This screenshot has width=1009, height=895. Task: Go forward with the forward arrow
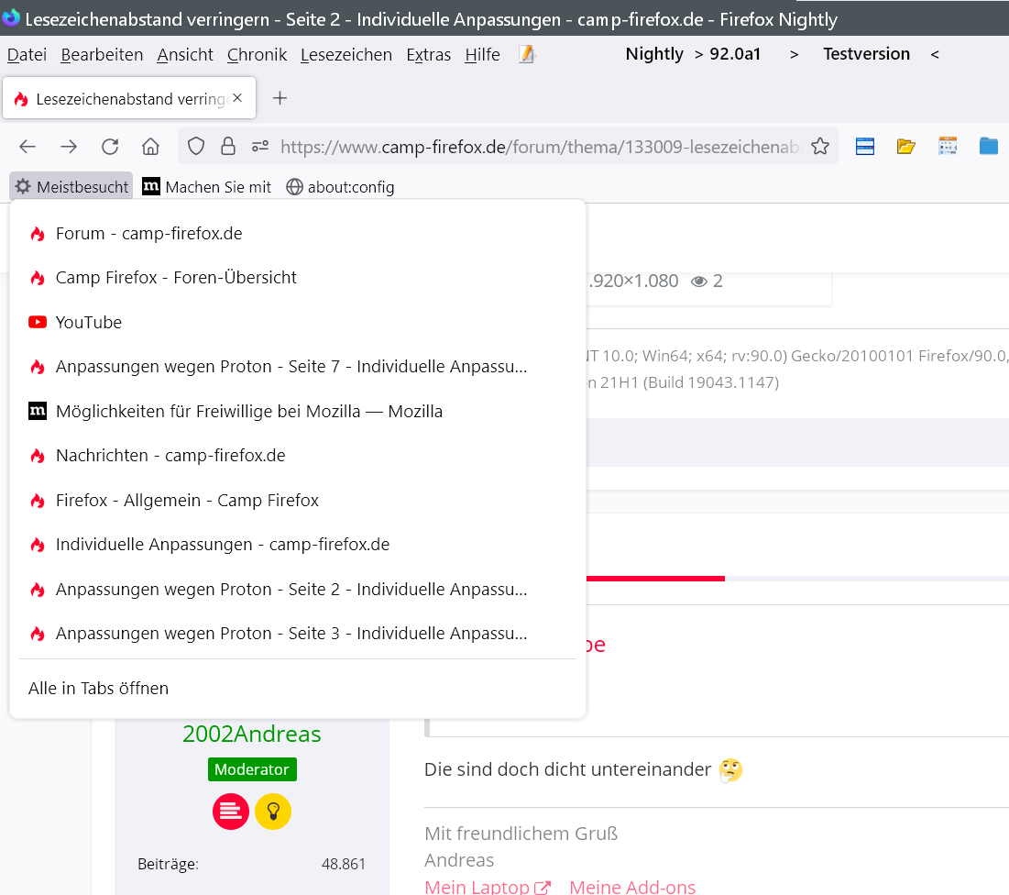pyautogui.click(x=68, y=147)
